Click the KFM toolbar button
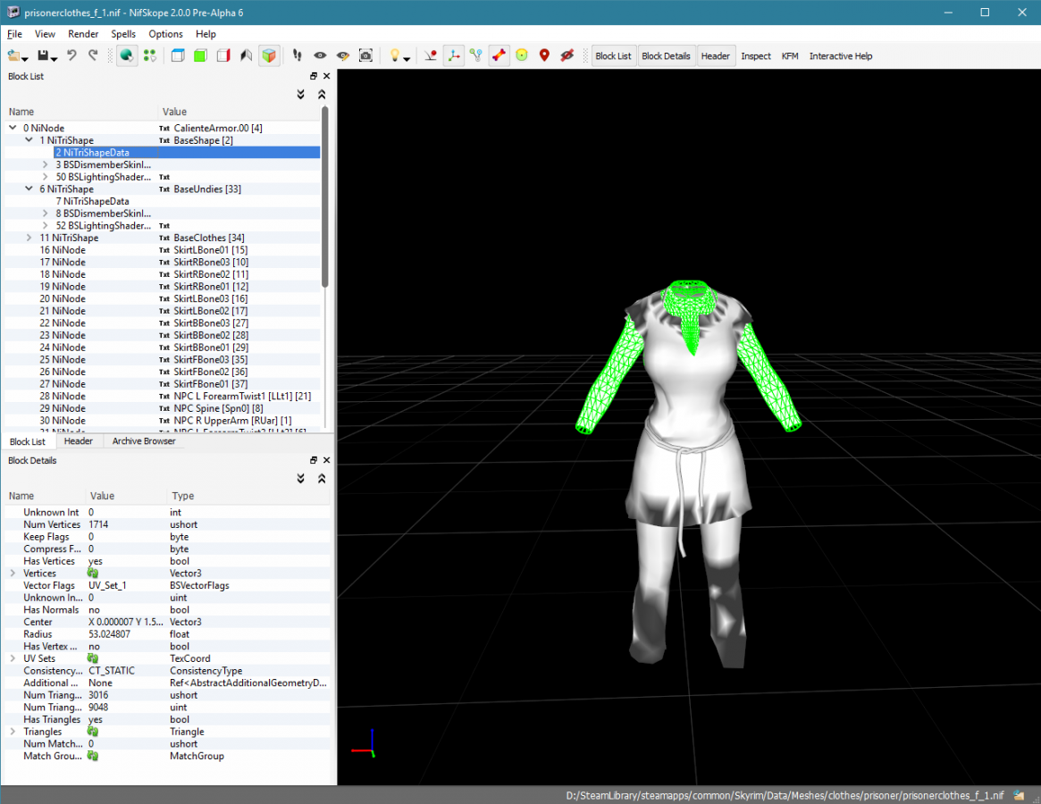Image resolution: width=1041 pixels, height=804 pixels. 790,55
